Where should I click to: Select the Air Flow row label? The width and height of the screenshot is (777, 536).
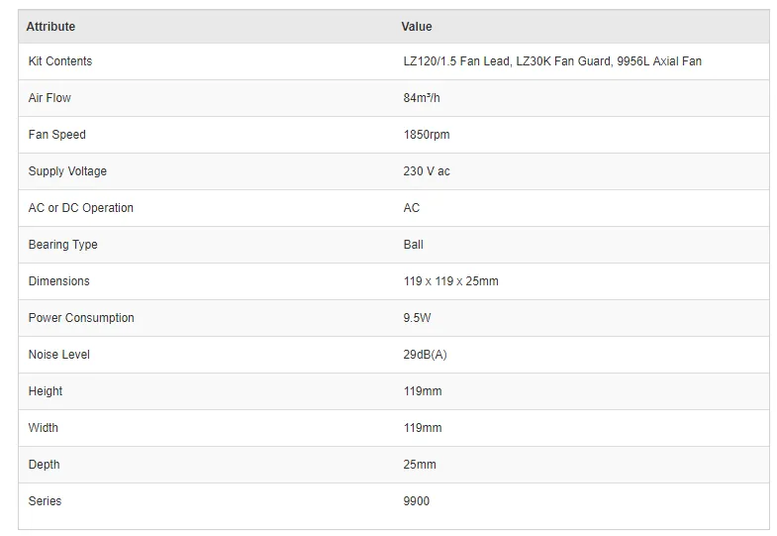49,98
